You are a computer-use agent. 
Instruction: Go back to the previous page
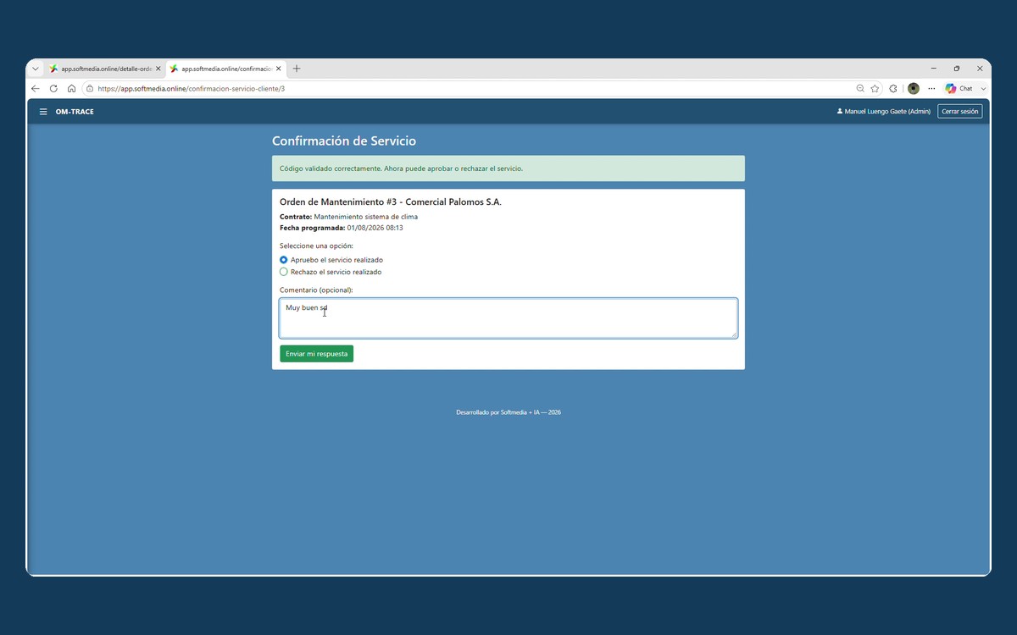(35, 88)
